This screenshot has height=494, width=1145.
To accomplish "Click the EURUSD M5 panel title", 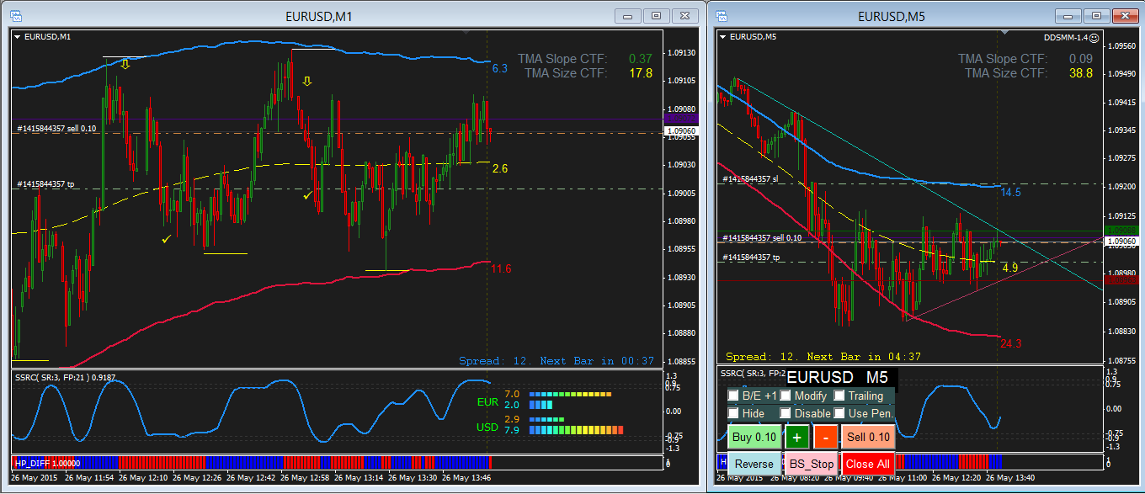I will (x=838, y=377).
